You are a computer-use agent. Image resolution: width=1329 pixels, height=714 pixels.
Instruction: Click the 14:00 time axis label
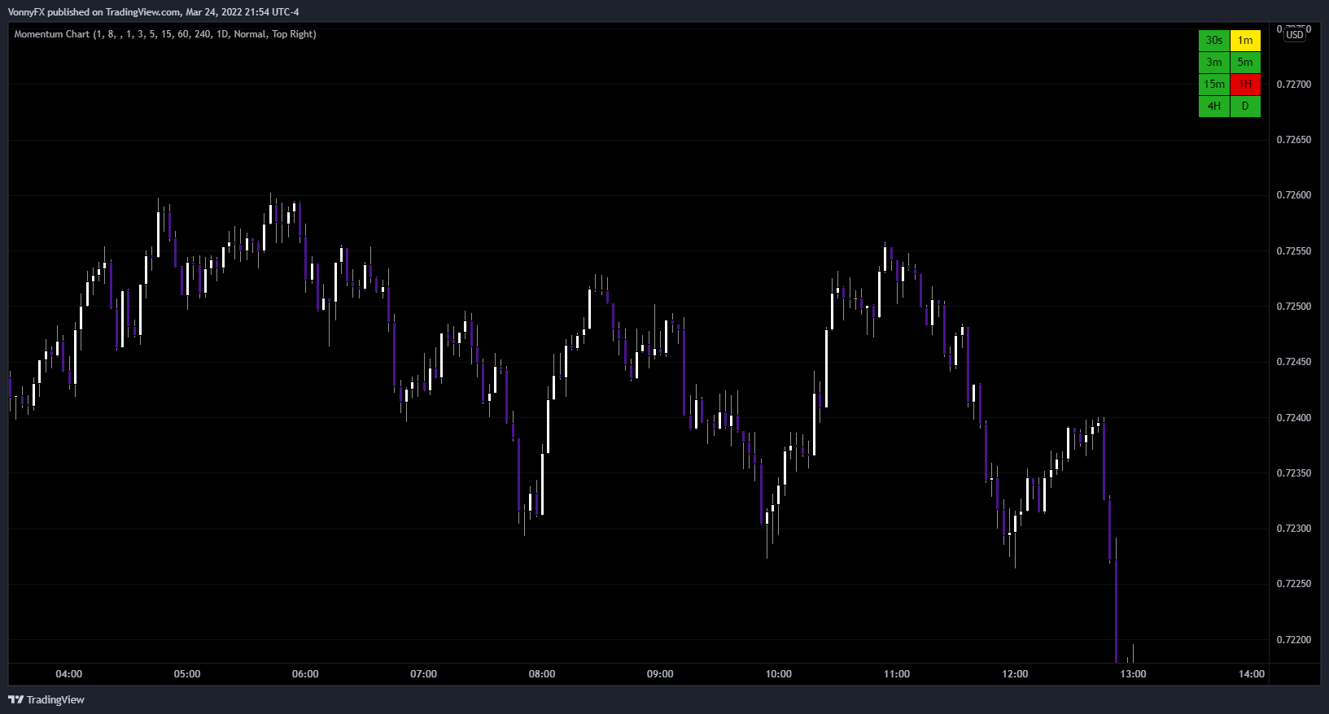click(x=1252, y=674)
